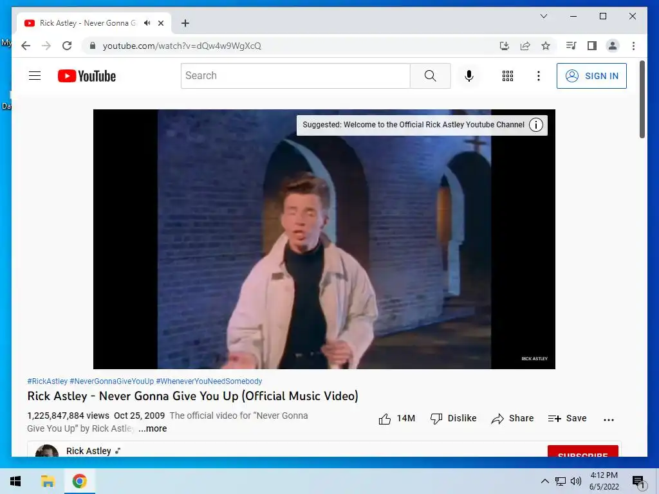Open more actions ellipsis next to Save
Image resolution: width=659 pixels, height=494 pixels.
pos(608,419)
